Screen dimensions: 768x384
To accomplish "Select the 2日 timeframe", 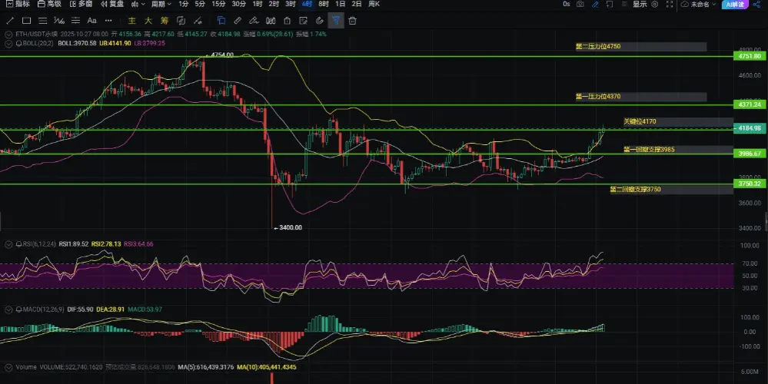I will click(357, 4).
